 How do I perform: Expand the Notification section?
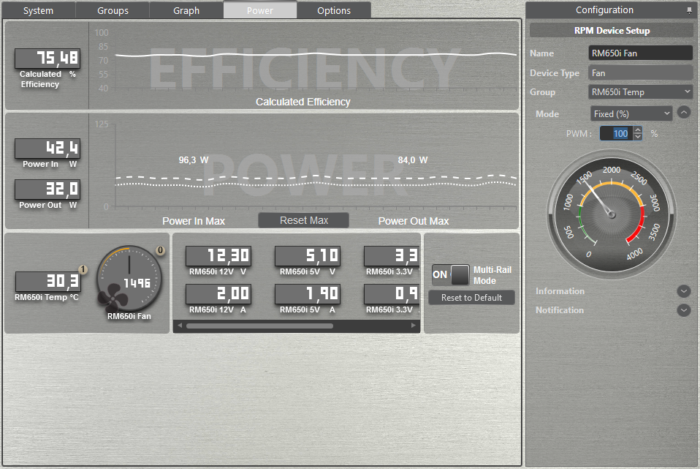683,309
